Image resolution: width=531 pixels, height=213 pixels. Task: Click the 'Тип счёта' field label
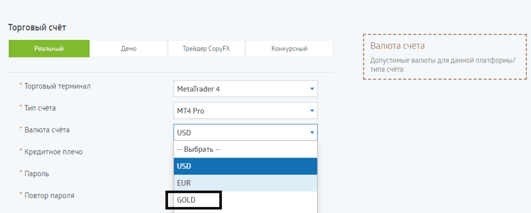point(40,108)
